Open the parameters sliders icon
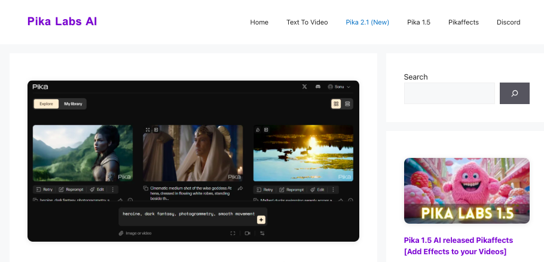Image resolution: width=544 pixels, height=262 pixels. (262, 233)
